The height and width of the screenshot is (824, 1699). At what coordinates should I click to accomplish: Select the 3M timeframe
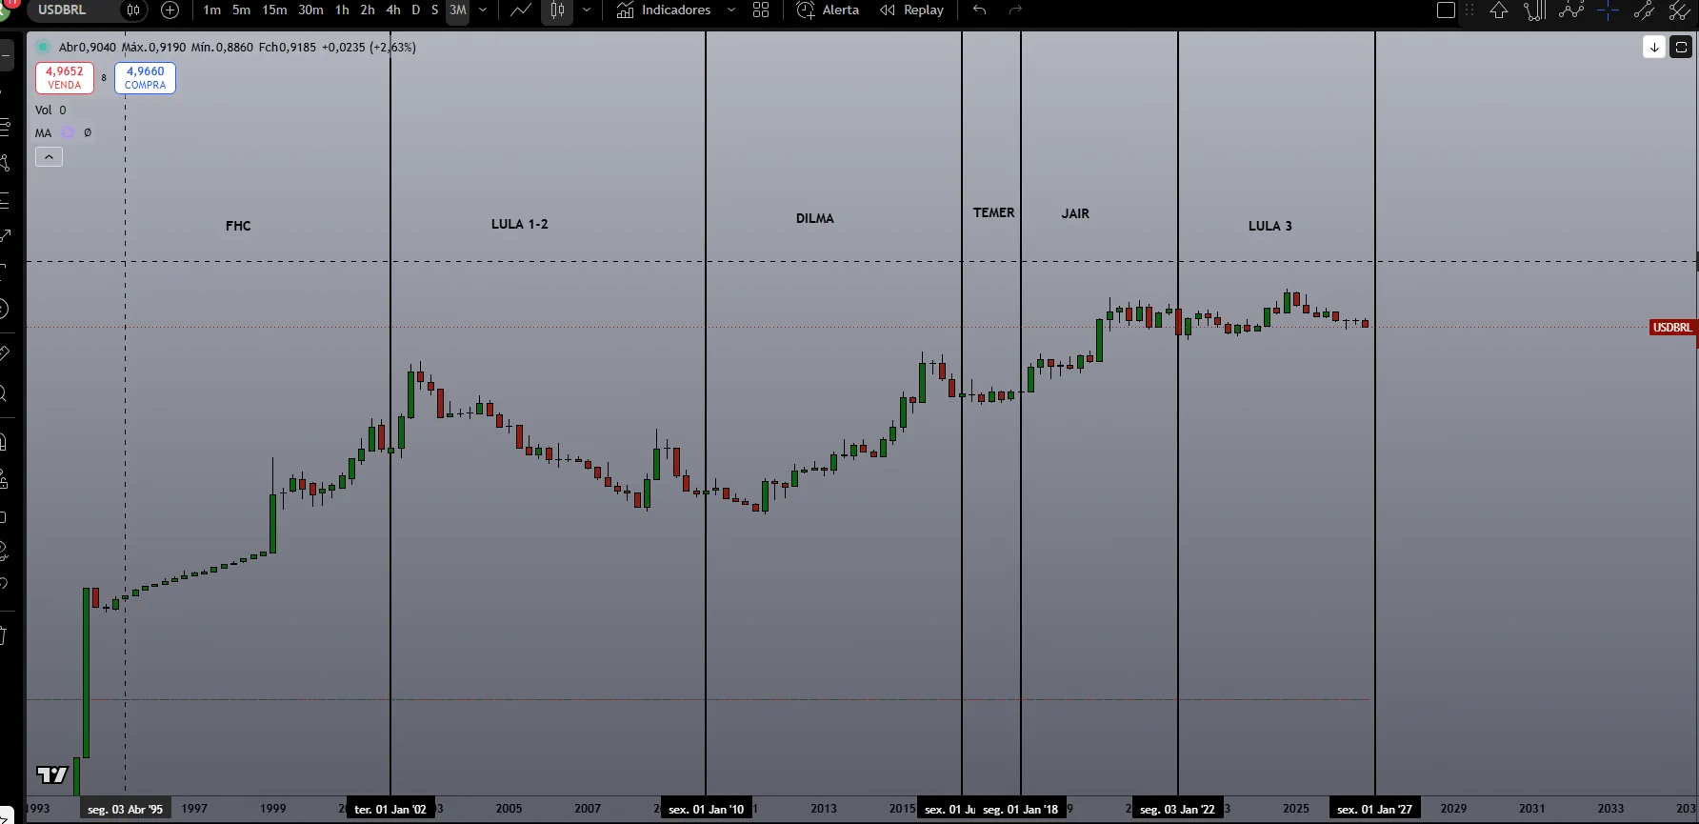[x=457, y=10]
